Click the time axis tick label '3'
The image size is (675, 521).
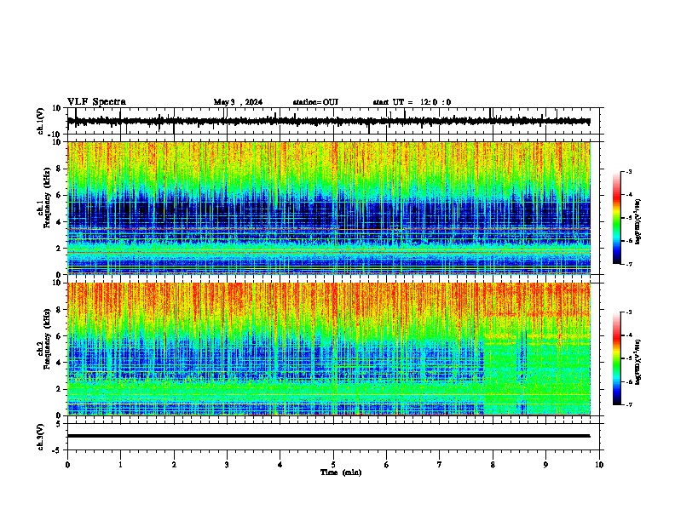point(227,465)
